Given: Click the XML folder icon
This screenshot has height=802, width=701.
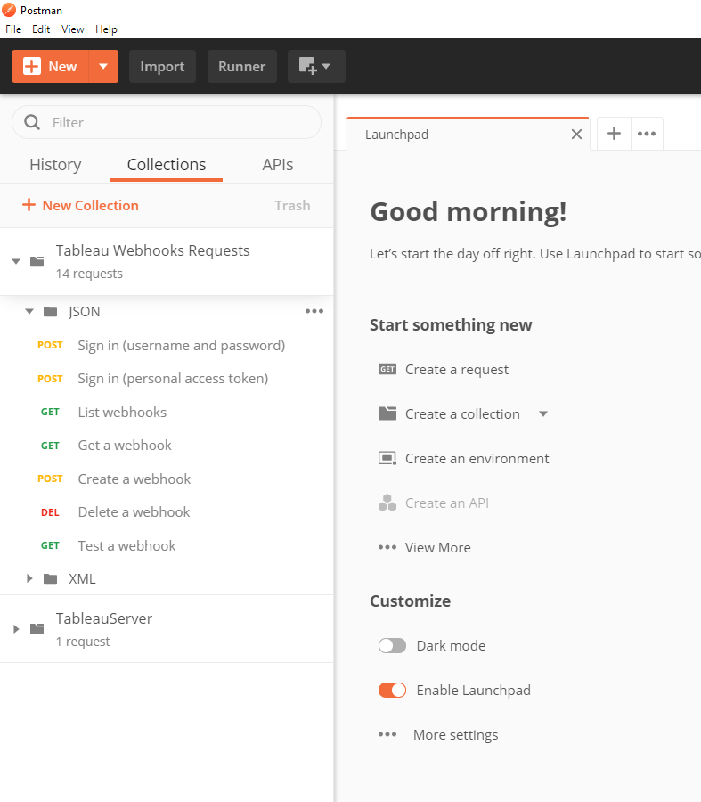Looking at the screenshot, I should tap(50, 579).
